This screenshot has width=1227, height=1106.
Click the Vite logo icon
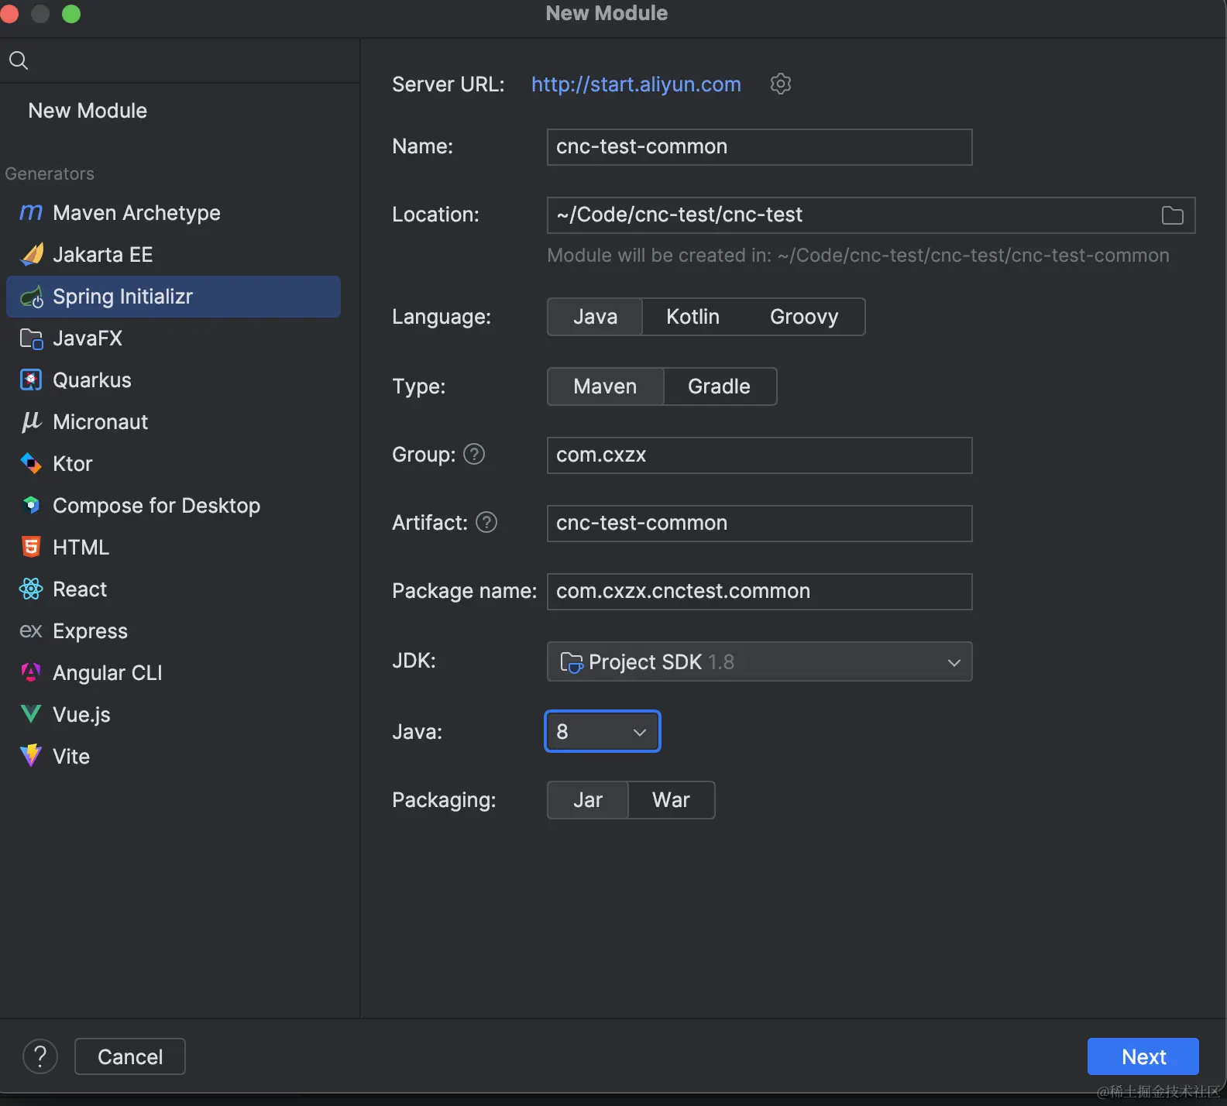point(31,756)
